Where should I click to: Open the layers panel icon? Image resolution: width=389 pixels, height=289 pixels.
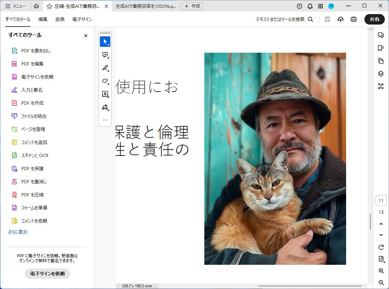tap(381, 74)
